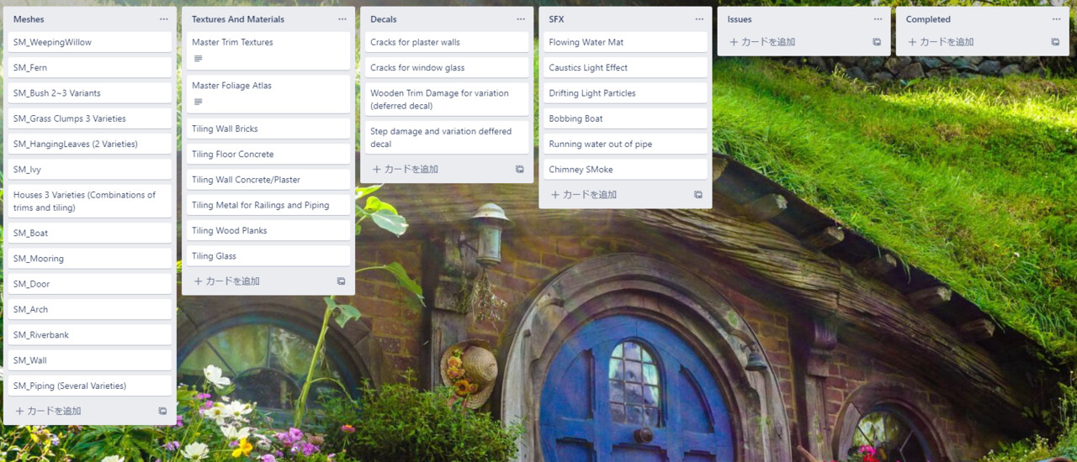Open the Caustics Light Effect card
Screen dimensions: 1077x462
tap(625, 68)
